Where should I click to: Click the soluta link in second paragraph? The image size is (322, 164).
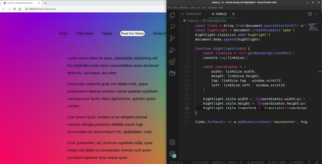pyautogui.click(x=122, y=84)
